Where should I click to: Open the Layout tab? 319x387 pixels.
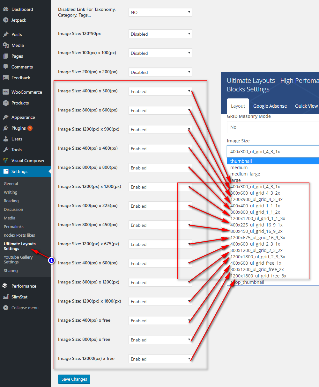click(x=238, y=106)
